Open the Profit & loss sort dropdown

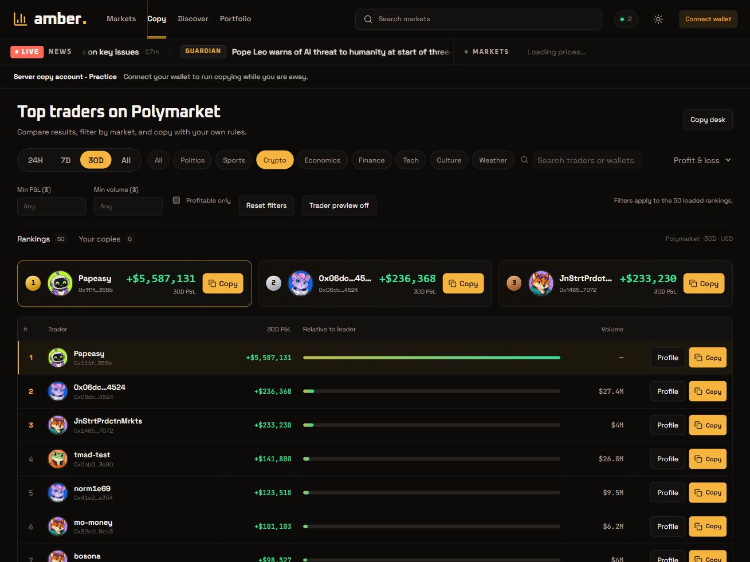pos(702,160)
